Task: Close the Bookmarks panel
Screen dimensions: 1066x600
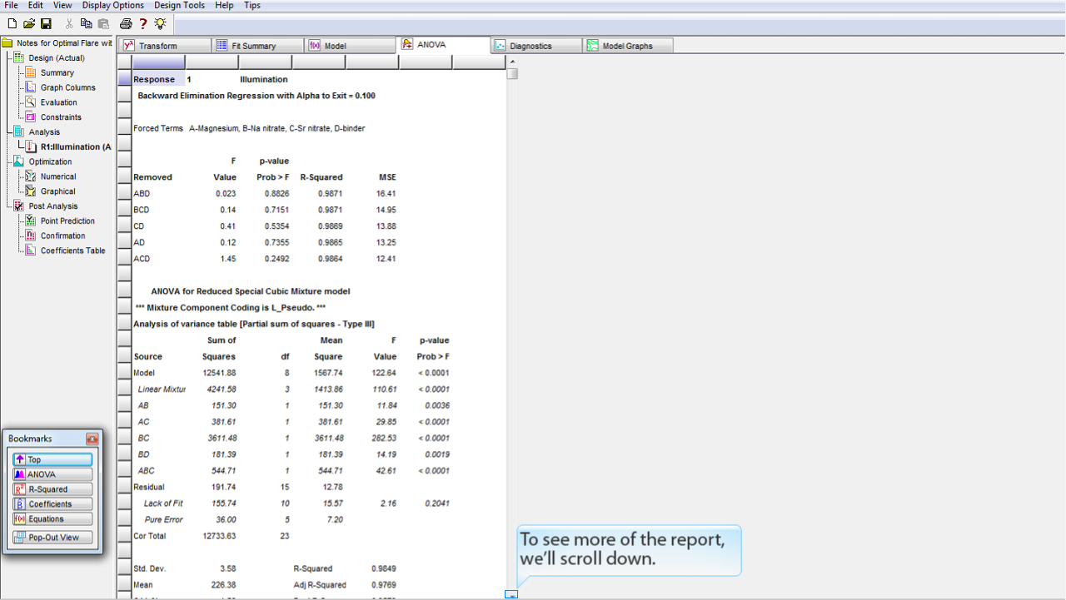Action: click(92, 439)
